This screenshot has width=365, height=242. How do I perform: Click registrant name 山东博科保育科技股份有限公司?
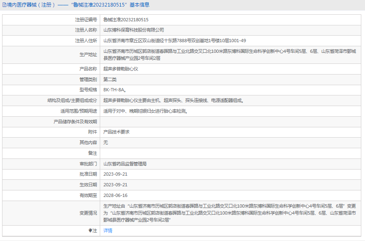(x=133, y=30)
